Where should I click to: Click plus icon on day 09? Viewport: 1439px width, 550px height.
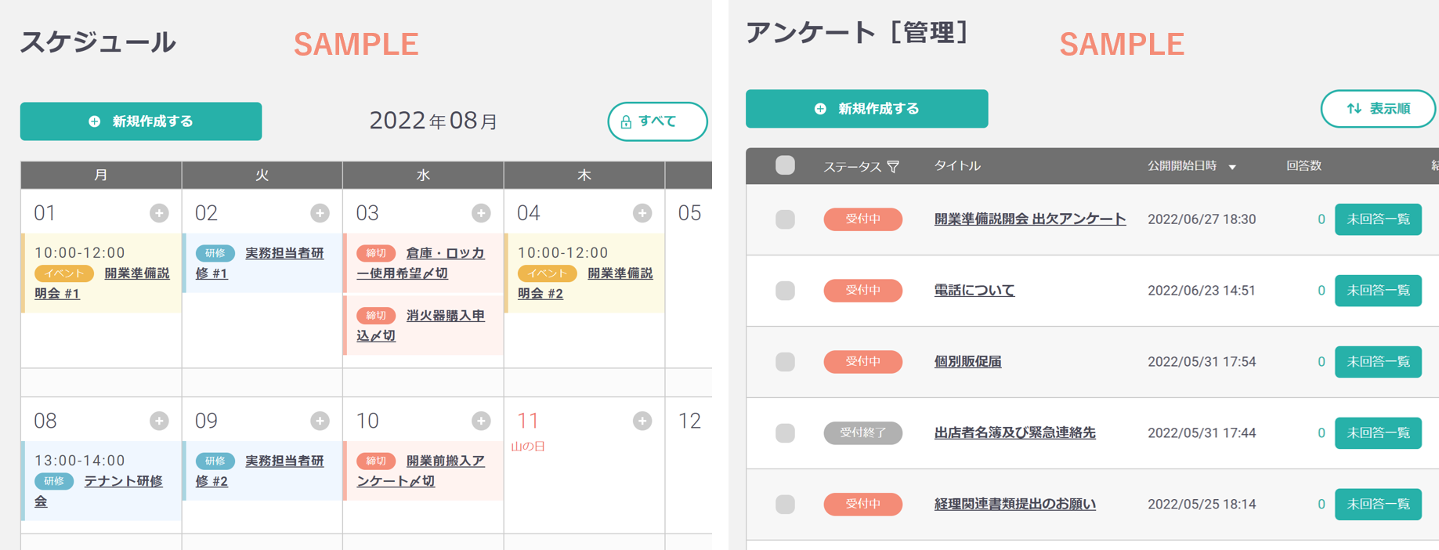(320, 422)
